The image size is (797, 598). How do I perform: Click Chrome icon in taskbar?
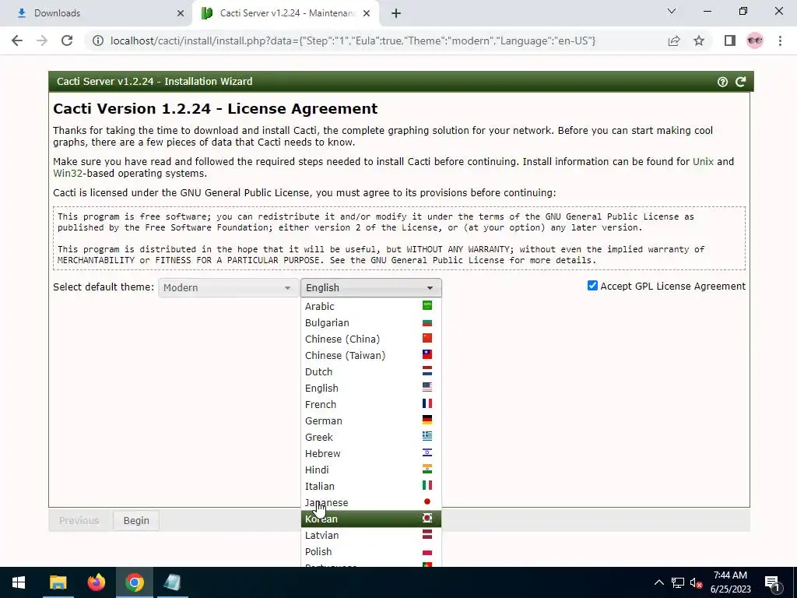click(x=134, y=582)
